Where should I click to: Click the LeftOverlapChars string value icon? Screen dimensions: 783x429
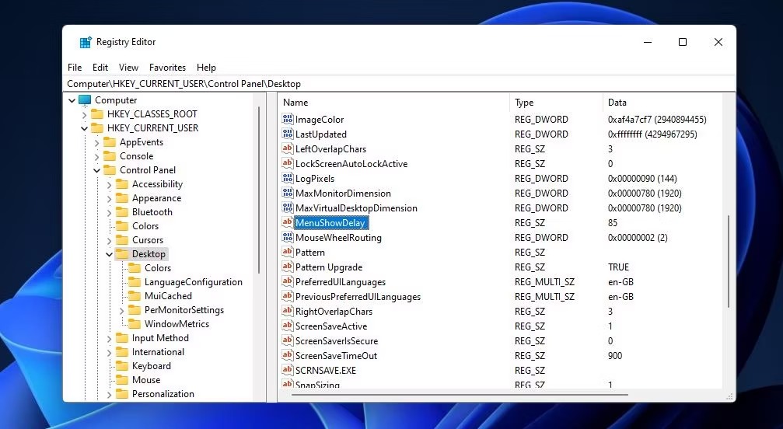coord(287,148)
